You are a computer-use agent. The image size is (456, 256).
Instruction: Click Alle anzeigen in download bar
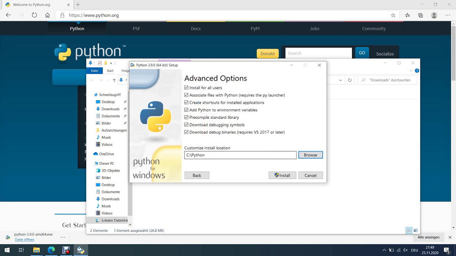pos(429,237)
